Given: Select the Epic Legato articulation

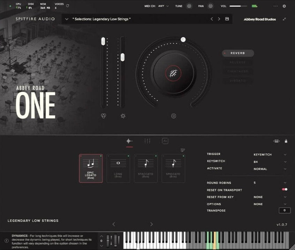Looking at the screenshot, I should 91,168.
